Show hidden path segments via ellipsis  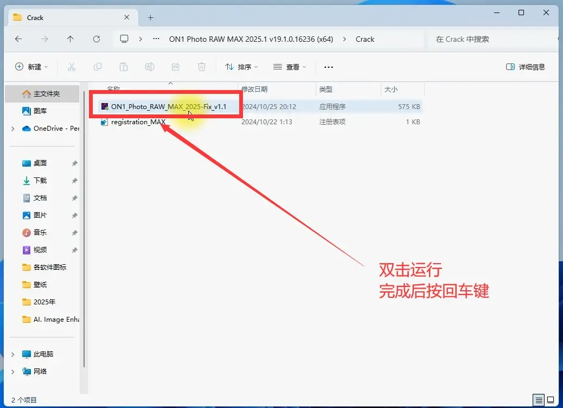pyautogui.click(x=156, y=39)
